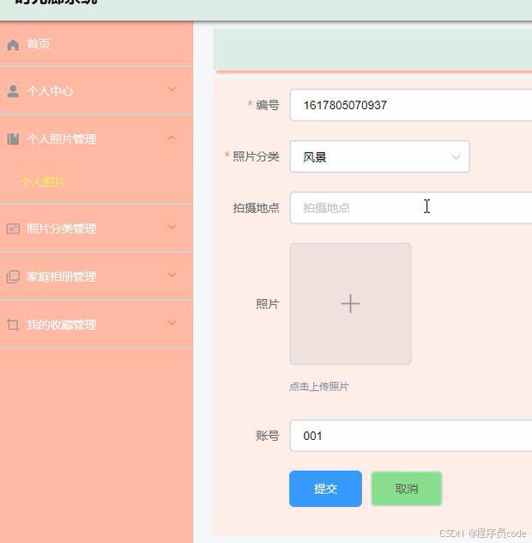The image size is (532, 543).
Task: Expand the 个人中心 menu chevron
Action: point(172,89)
